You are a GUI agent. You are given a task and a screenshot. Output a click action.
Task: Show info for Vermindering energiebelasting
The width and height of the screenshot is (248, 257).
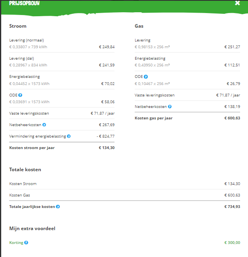(69, 136)
